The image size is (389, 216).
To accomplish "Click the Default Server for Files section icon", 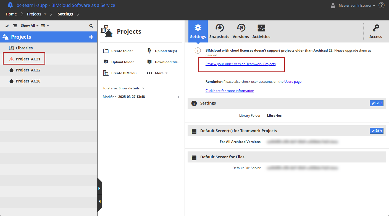I will coord(194,157).
